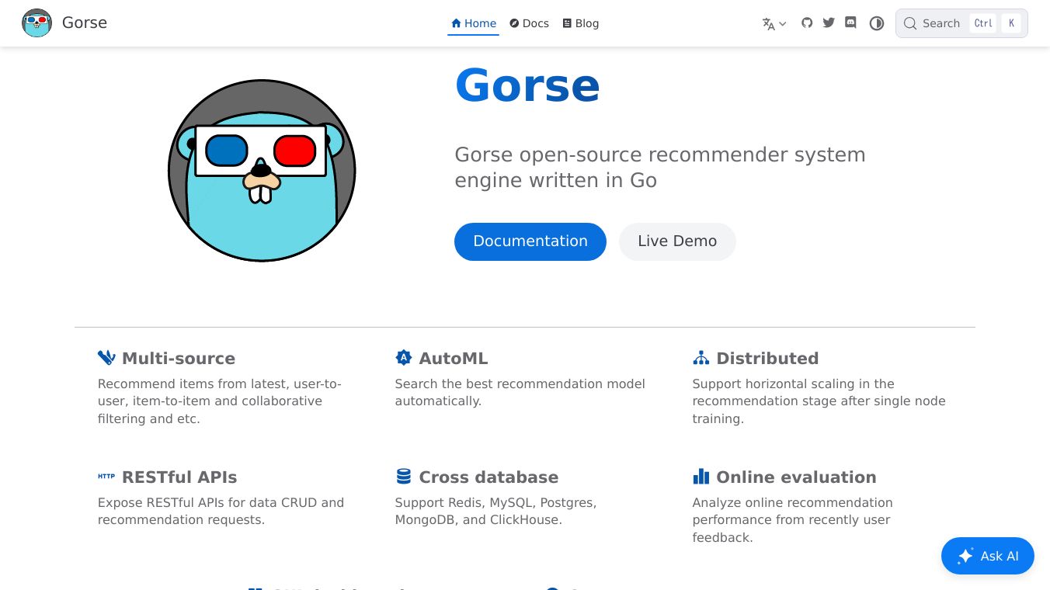Click the Distributed feature icon

[701, 358]
